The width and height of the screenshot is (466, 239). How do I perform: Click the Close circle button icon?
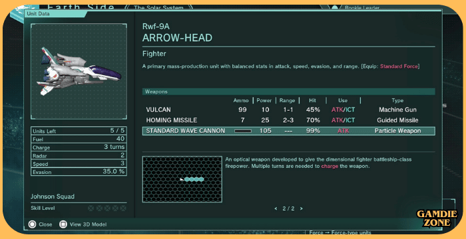click(x=32, y=224)
